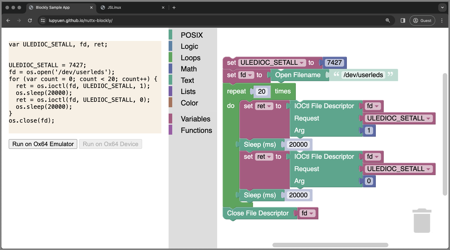Viewport: 450px width, 250px height.
Task: Open the tab search chevron button
Action: (442, 8)
